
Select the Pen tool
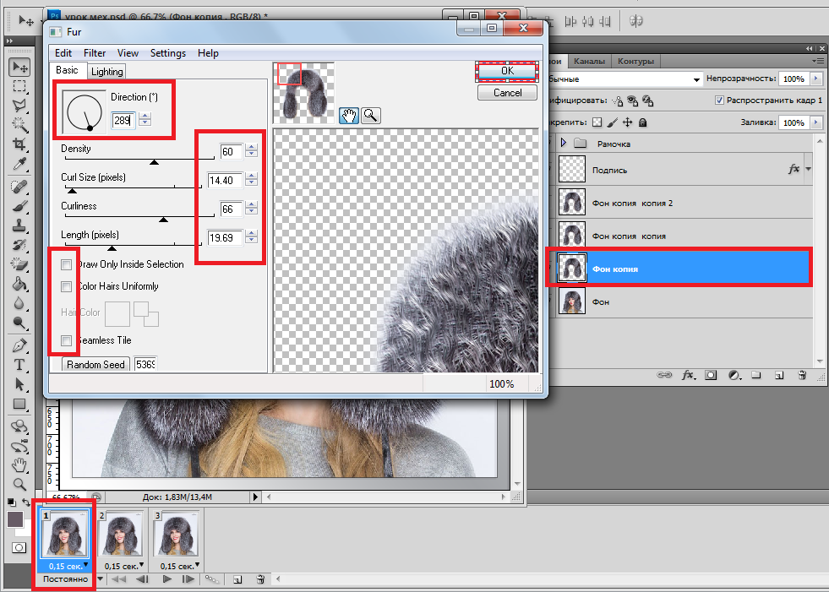pos(19,345)
